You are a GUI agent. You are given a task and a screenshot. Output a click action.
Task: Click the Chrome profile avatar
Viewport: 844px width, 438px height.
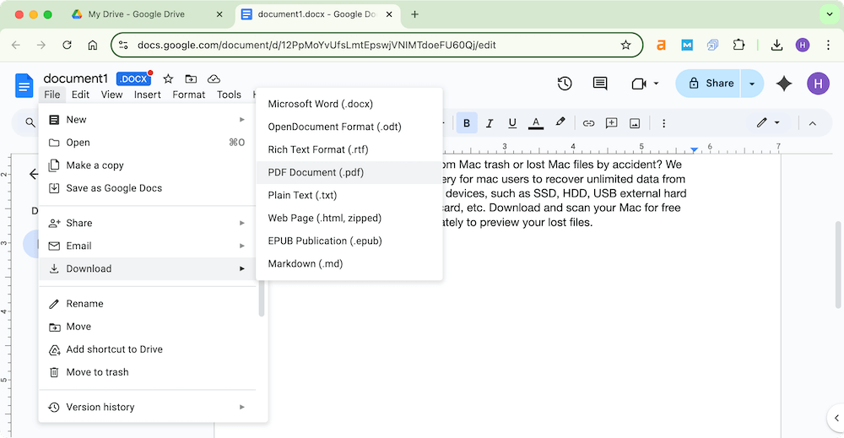tap(802, 46)
